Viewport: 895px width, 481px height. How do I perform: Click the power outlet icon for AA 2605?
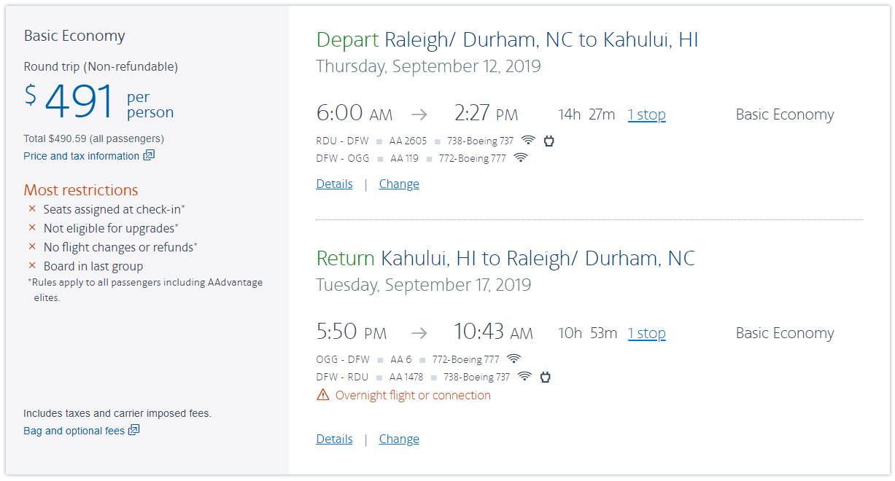pos(549,141)
